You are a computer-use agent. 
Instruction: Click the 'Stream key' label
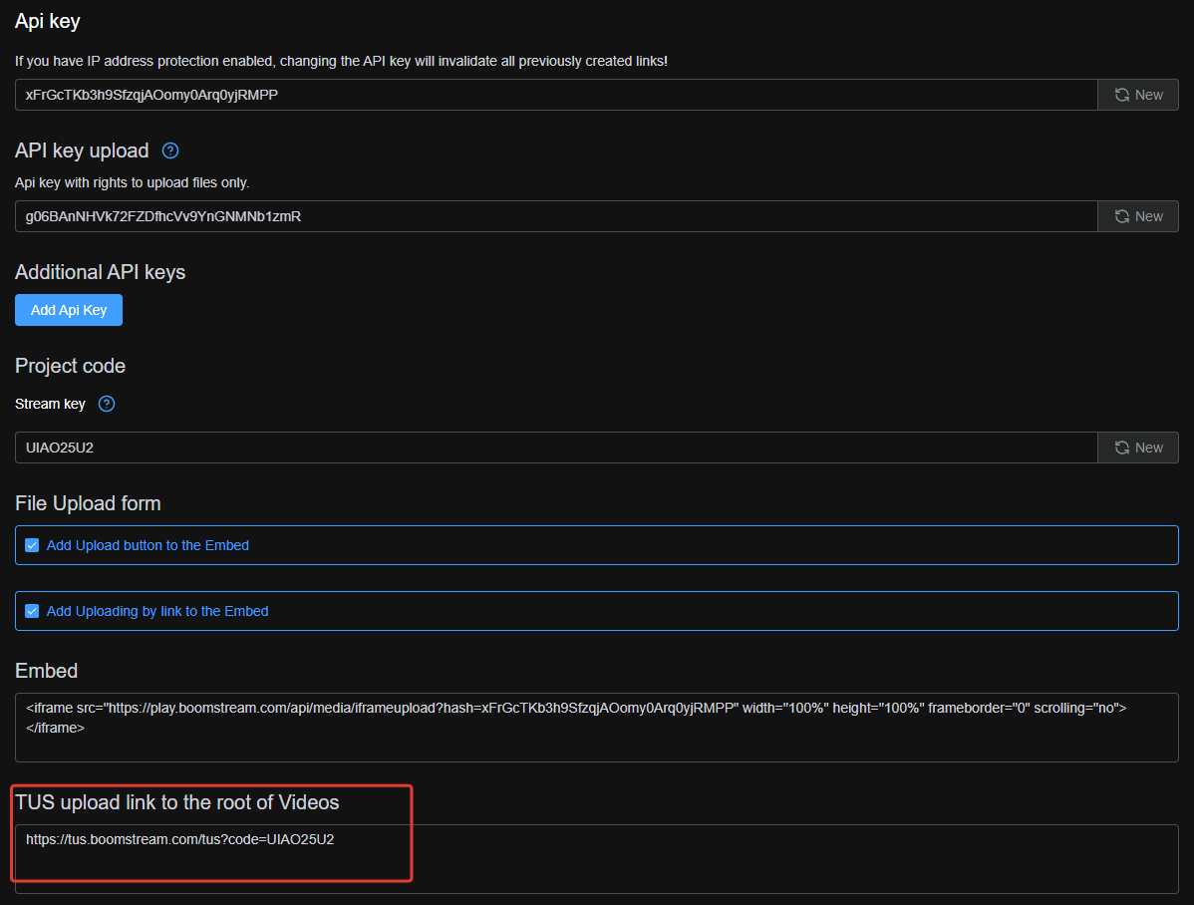[x=50, y=404]
